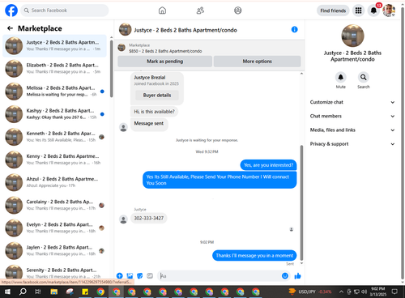Open the Kenneth conversation in list
The image size is (405, 298).
click(x=55, y=137)
